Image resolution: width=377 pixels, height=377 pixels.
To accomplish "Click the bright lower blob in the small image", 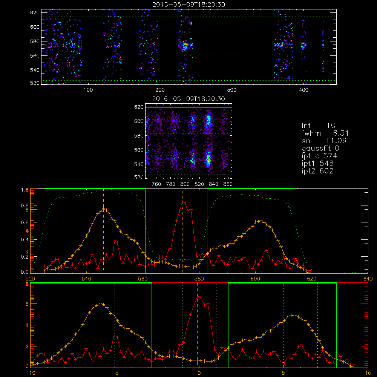I will [208, 159].
